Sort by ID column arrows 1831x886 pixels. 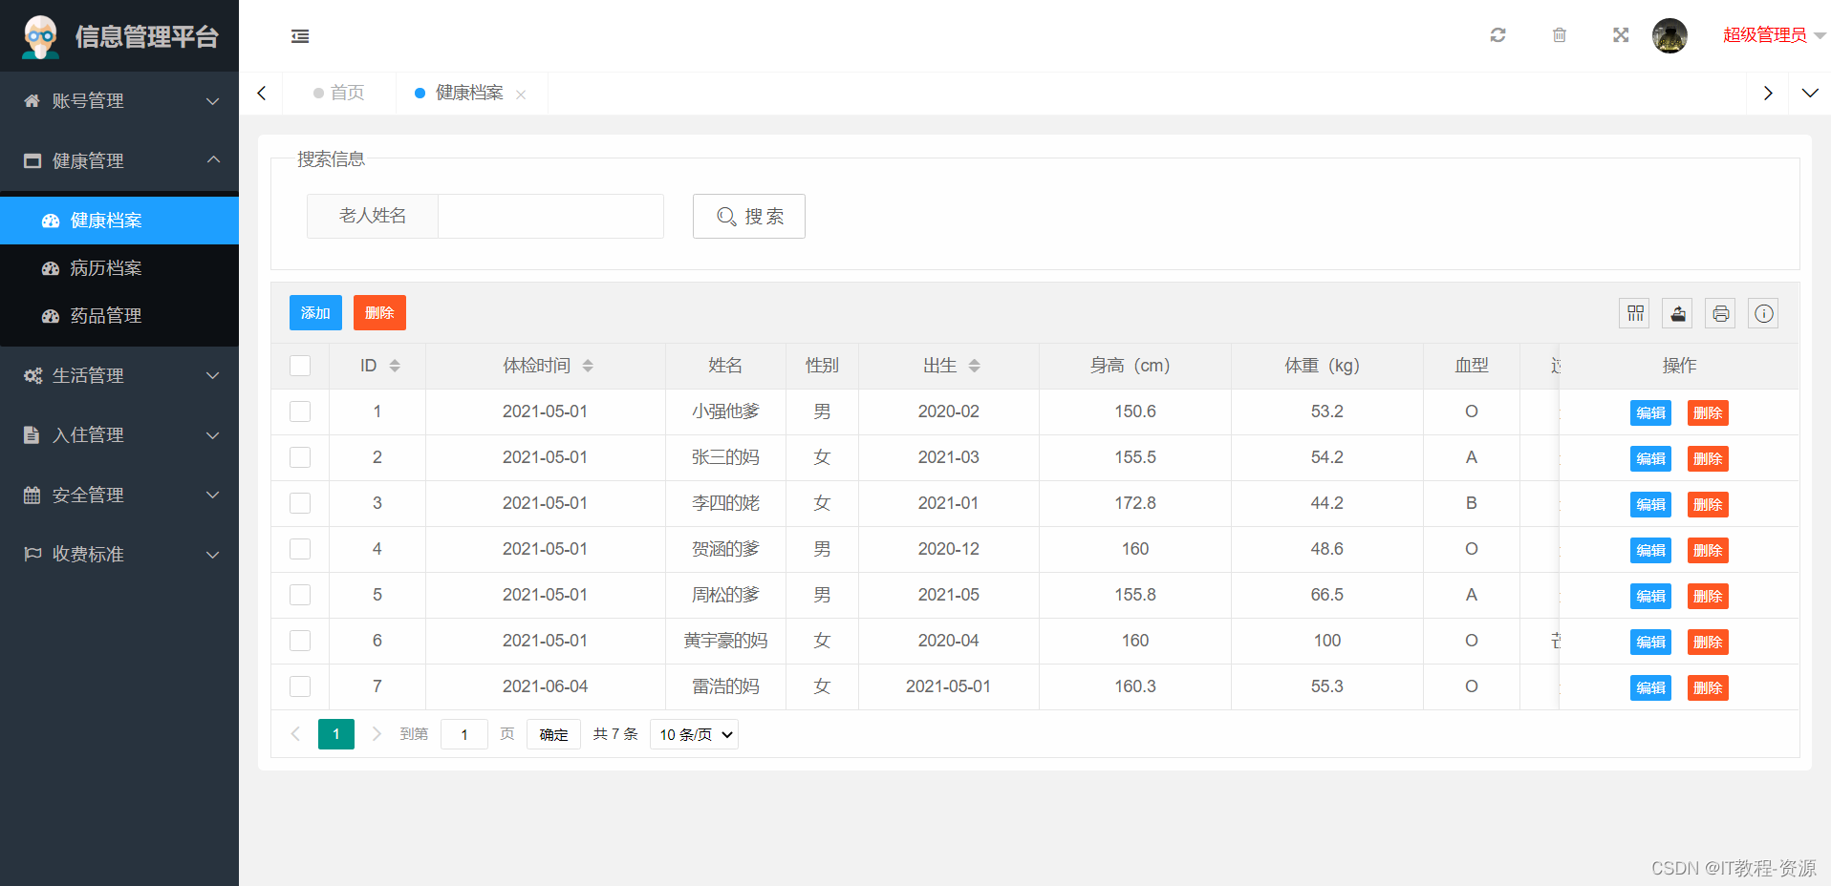coord(395,366)
